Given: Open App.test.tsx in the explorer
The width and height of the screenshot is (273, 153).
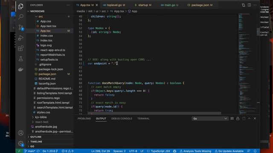Looking at the screenshot, I should 48,26.
